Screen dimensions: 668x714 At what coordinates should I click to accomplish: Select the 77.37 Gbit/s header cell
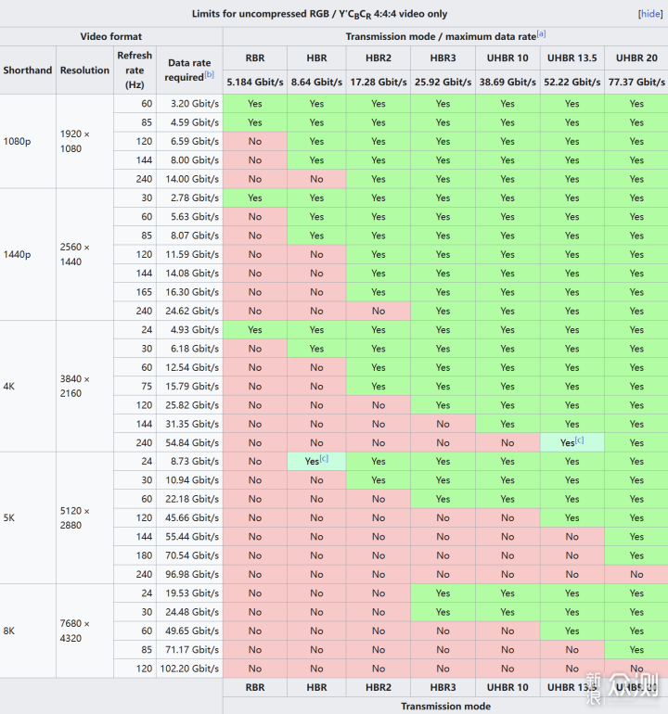pyautogui.click(x=636, y=82)
